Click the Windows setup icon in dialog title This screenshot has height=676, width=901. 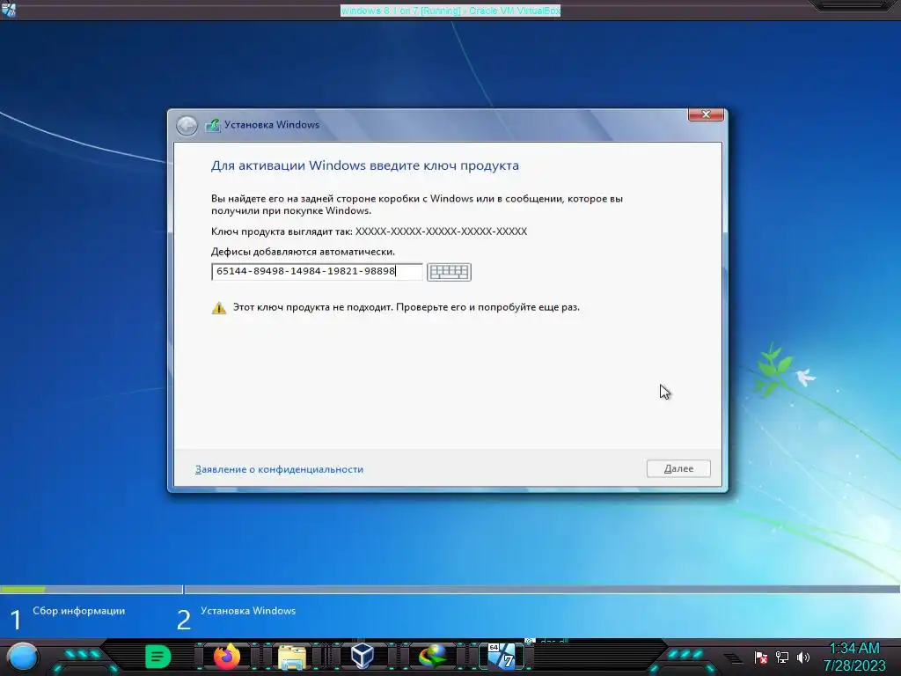[x=213, y=125]
